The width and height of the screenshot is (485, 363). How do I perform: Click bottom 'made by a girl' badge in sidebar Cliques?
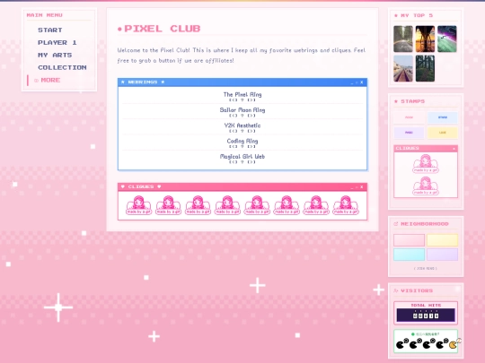coord(426,186)
